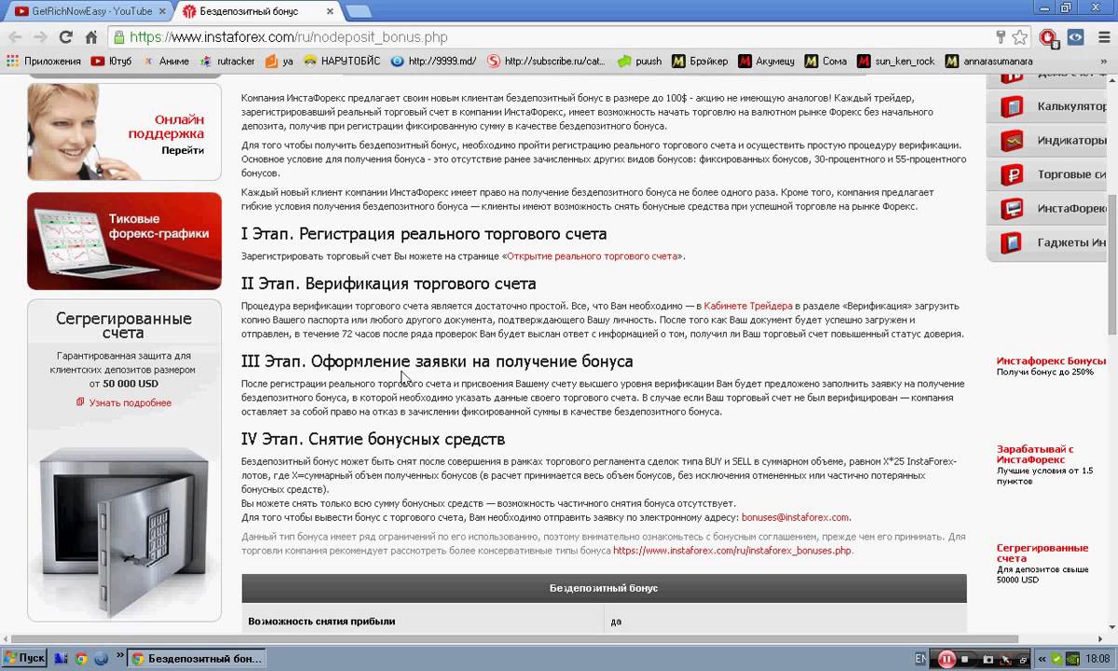Close the GetRichNowEasy YouTube tab

click(161, 11)
